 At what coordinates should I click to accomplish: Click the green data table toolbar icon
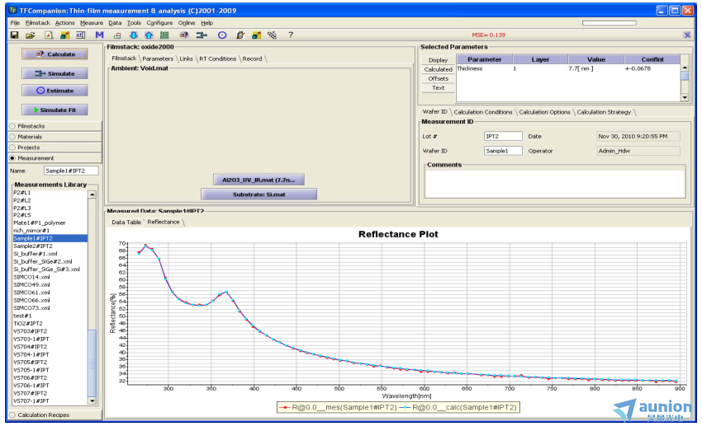pos(164,35)
